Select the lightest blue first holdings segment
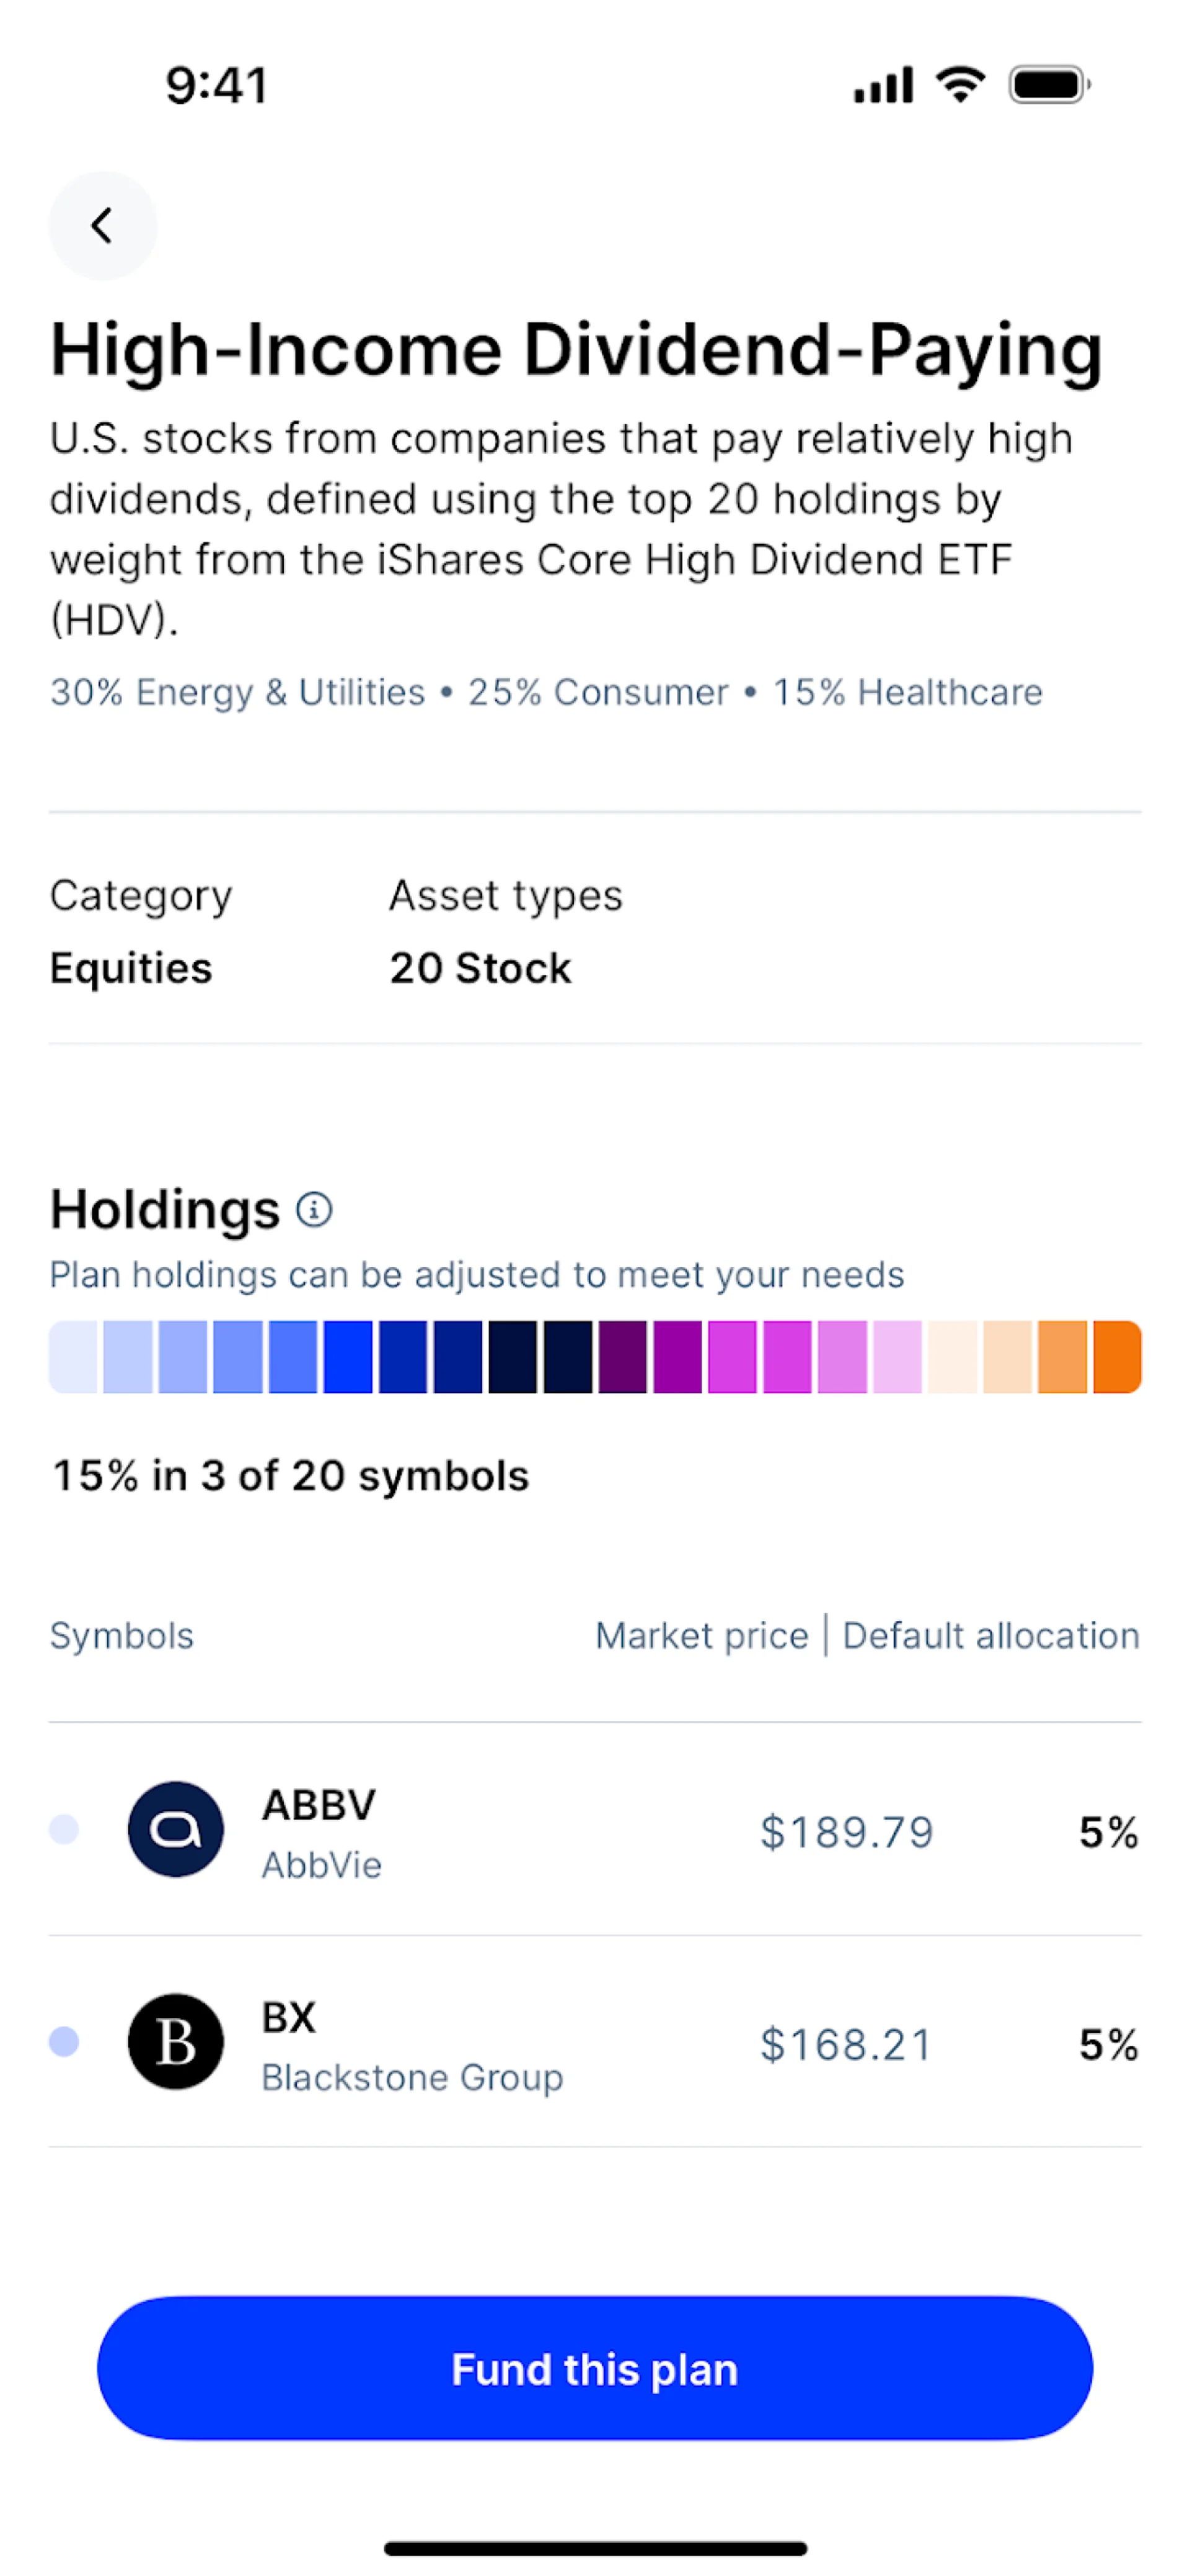The height and width of the screenshot is (2576, 1190). [x=74, y=1357]
